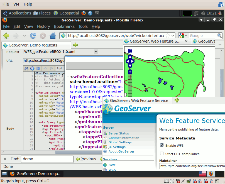225x184 pixels.
Task: Open the list all tabs chevron
Action: point(220,45)
